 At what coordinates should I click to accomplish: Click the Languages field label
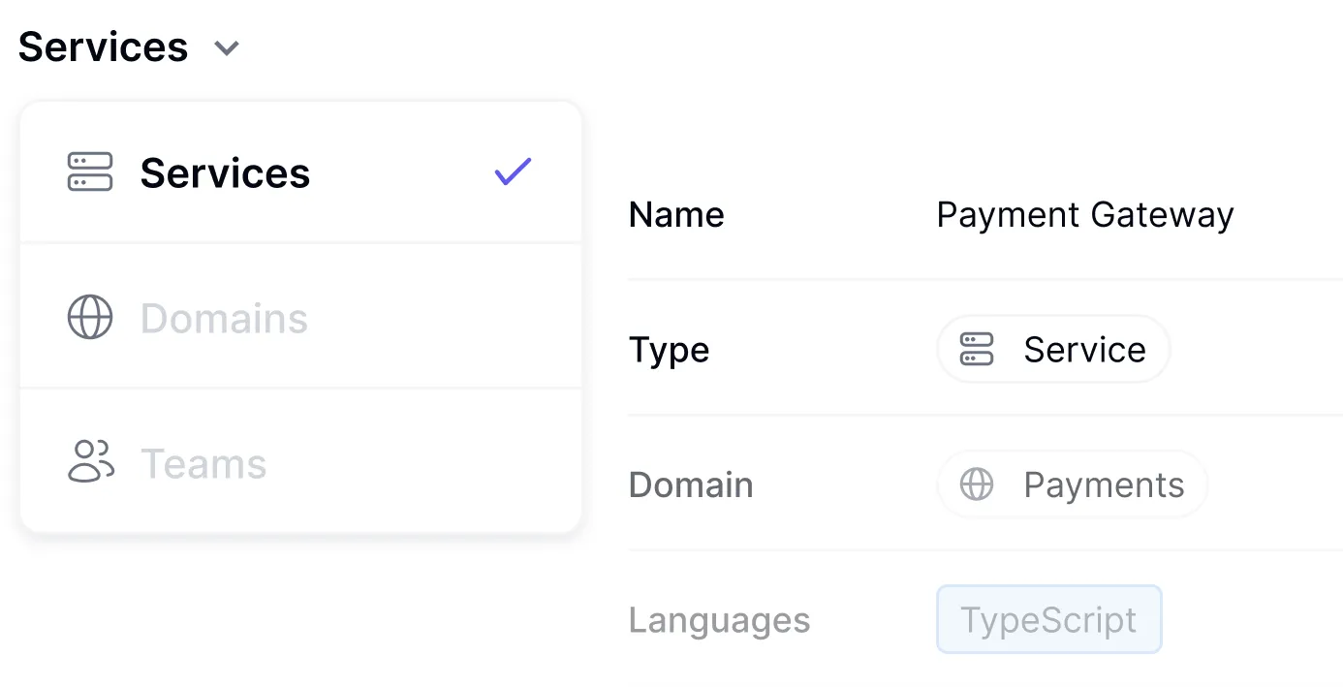(719, 620)
